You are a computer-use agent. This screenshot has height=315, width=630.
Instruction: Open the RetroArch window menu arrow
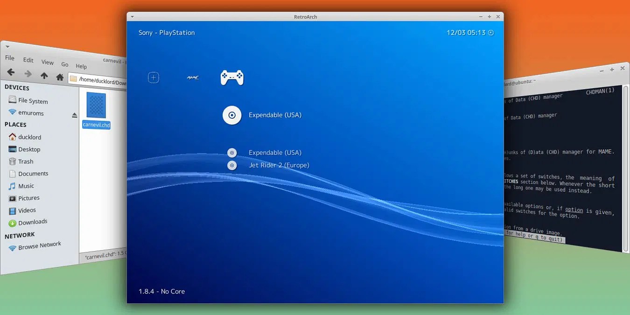[x=132, y=17]
